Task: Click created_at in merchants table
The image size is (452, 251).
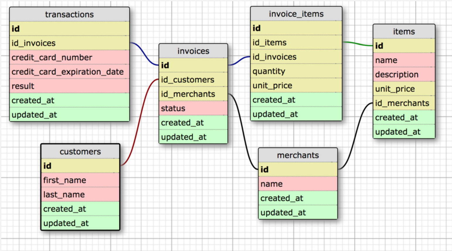Action: (298, 198)
